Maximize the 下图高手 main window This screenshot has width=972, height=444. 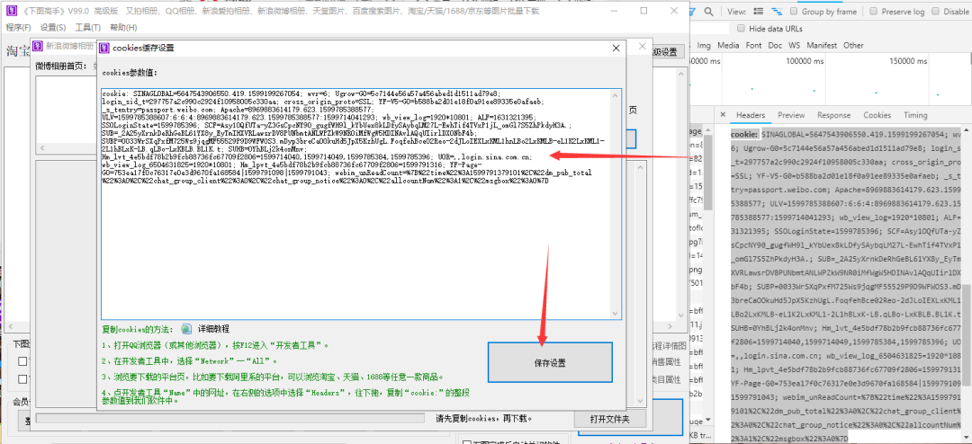(x=643, y=11)
